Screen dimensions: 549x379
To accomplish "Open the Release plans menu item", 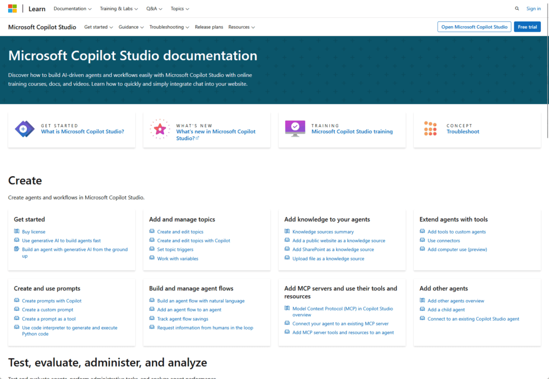I will pos(209,27).
